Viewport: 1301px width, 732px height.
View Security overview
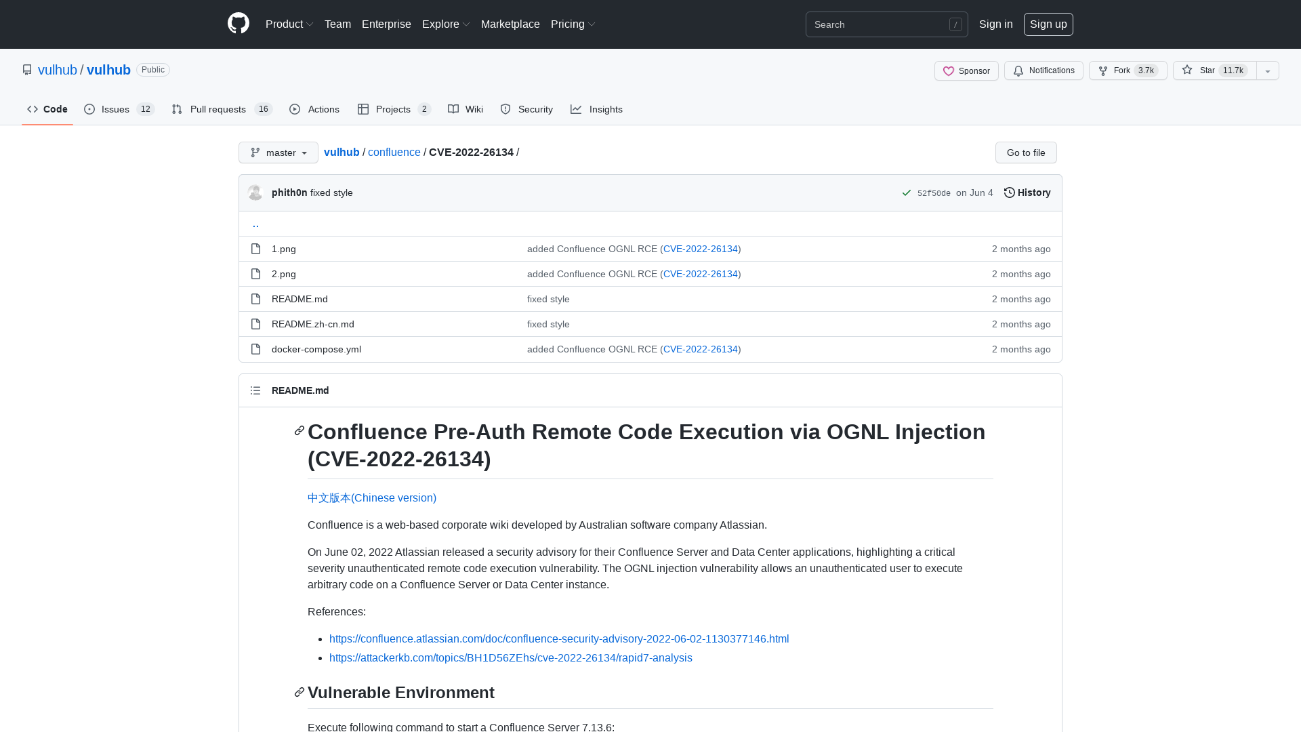[x=526, y=109]
